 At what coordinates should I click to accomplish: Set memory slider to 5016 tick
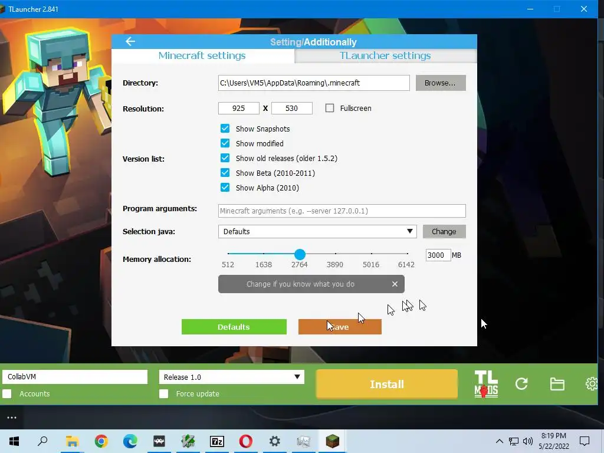tap(372, 254)
